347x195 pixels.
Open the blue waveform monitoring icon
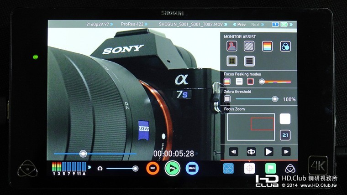point(228,168)
